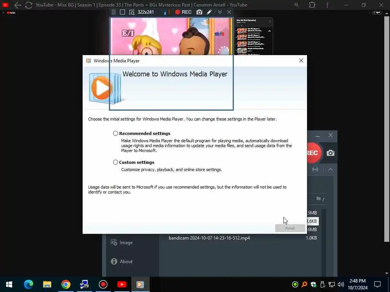
Task: Click the USB safely remove tray icon
Action: (323, 284)
